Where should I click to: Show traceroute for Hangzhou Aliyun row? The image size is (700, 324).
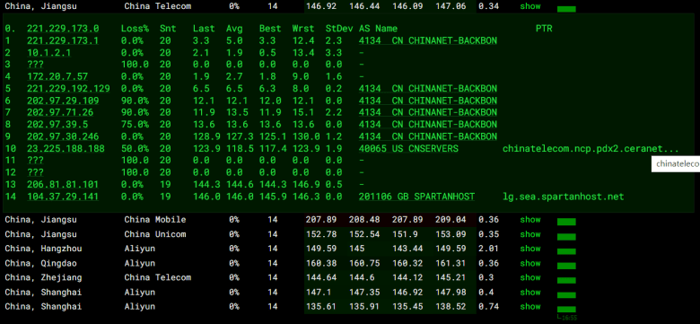529,249
